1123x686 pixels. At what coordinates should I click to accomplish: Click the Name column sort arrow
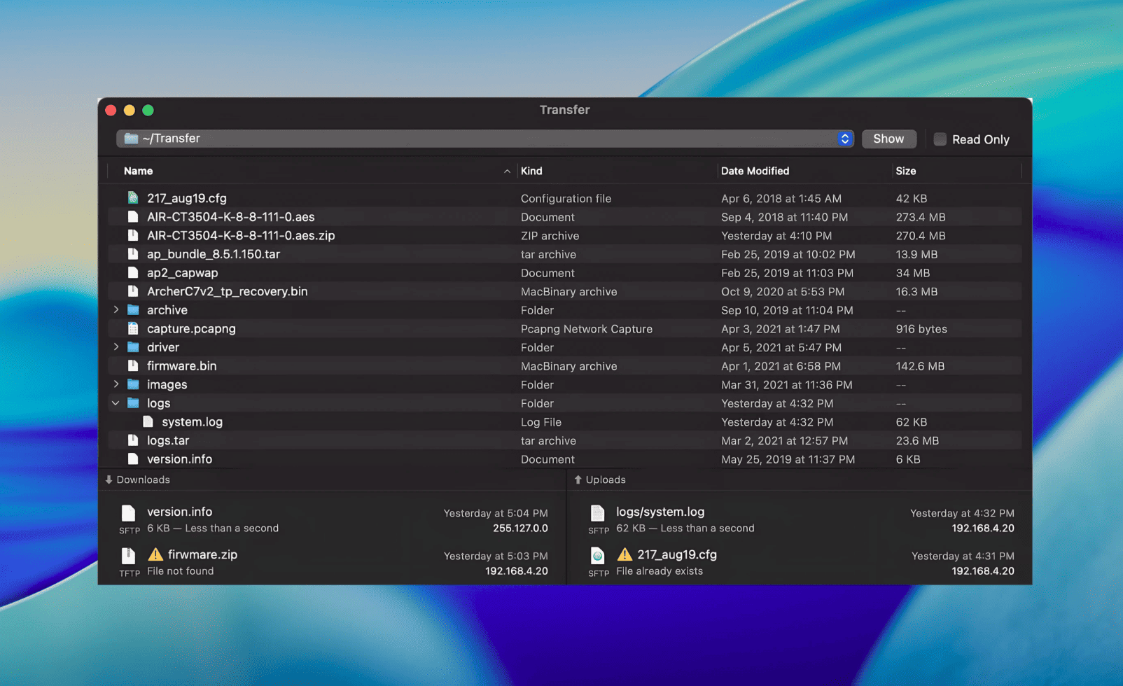pyautogui.click(x=507, y=171)
